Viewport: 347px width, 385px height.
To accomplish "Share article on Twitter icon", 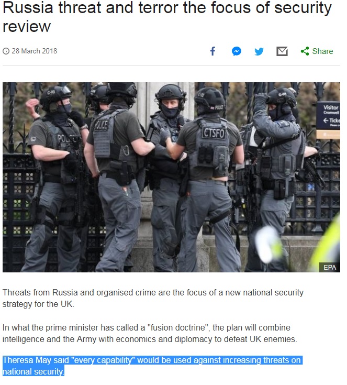I will tap(259, 51).
